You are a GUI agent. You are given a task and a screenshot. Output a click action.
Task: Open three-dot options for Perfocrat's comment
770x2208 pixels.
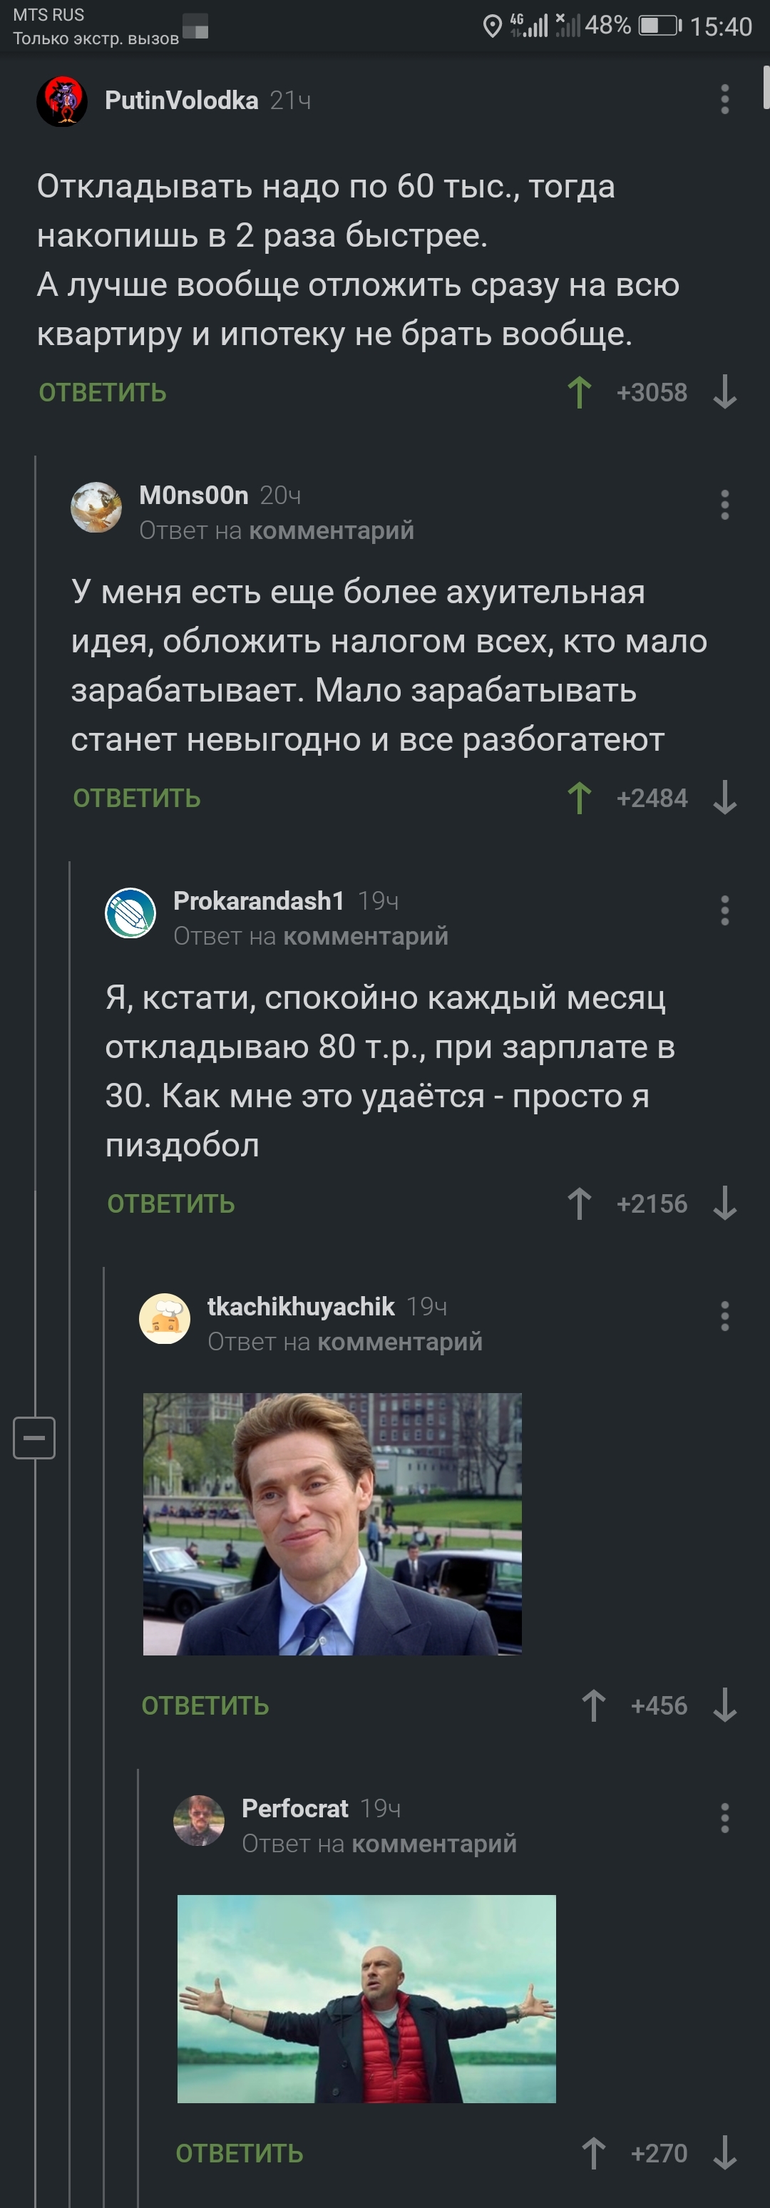tap(724, 1817)
